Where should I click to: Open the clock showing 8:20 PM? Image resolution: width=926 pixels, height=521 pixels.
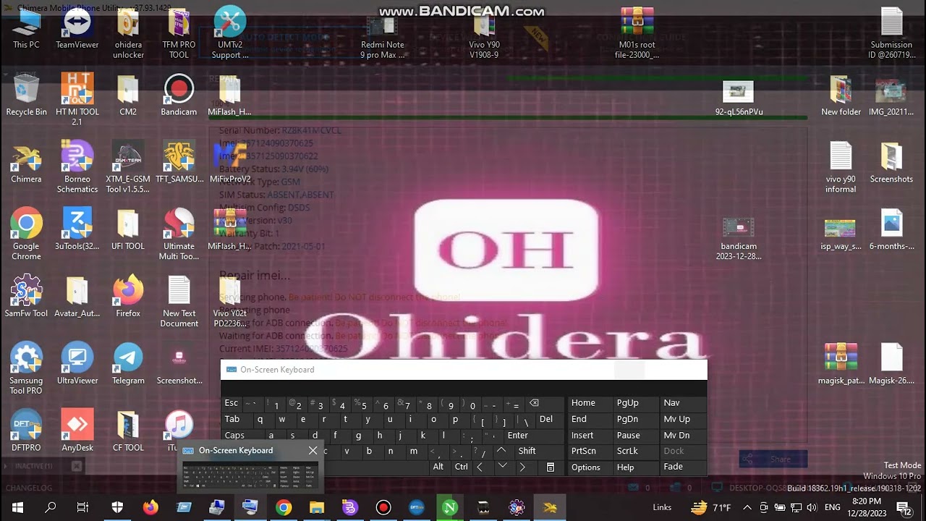[867, 507]
